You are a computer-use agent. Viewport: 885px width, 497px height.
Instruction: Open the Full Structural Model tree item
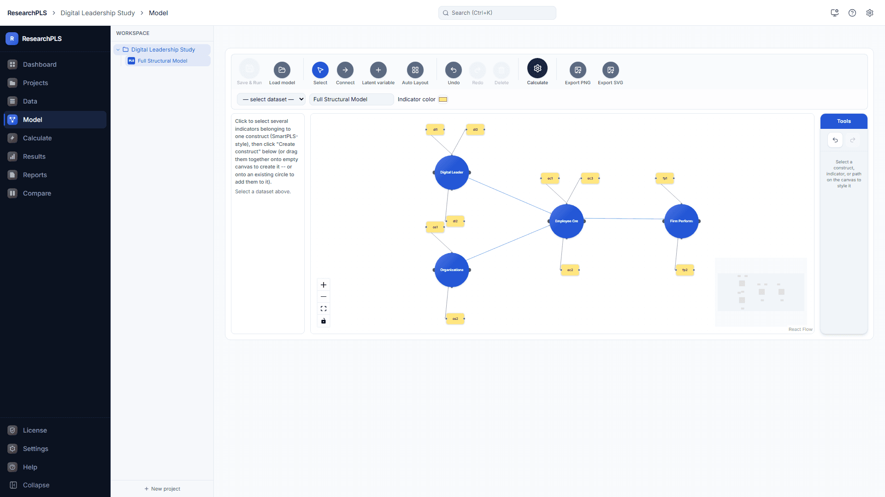[x=162, y=61]
